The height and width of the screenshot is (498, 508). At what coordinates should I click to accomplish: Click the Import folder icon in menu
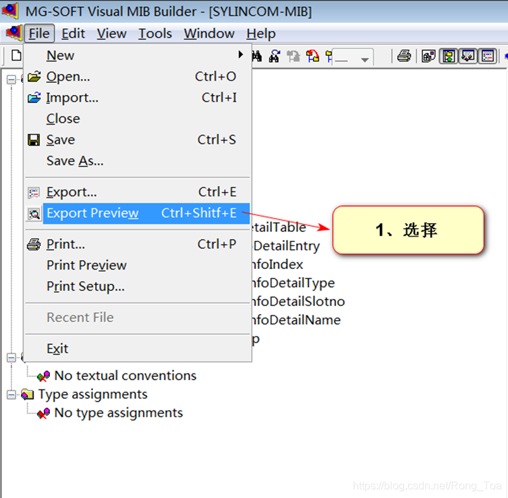34,98
